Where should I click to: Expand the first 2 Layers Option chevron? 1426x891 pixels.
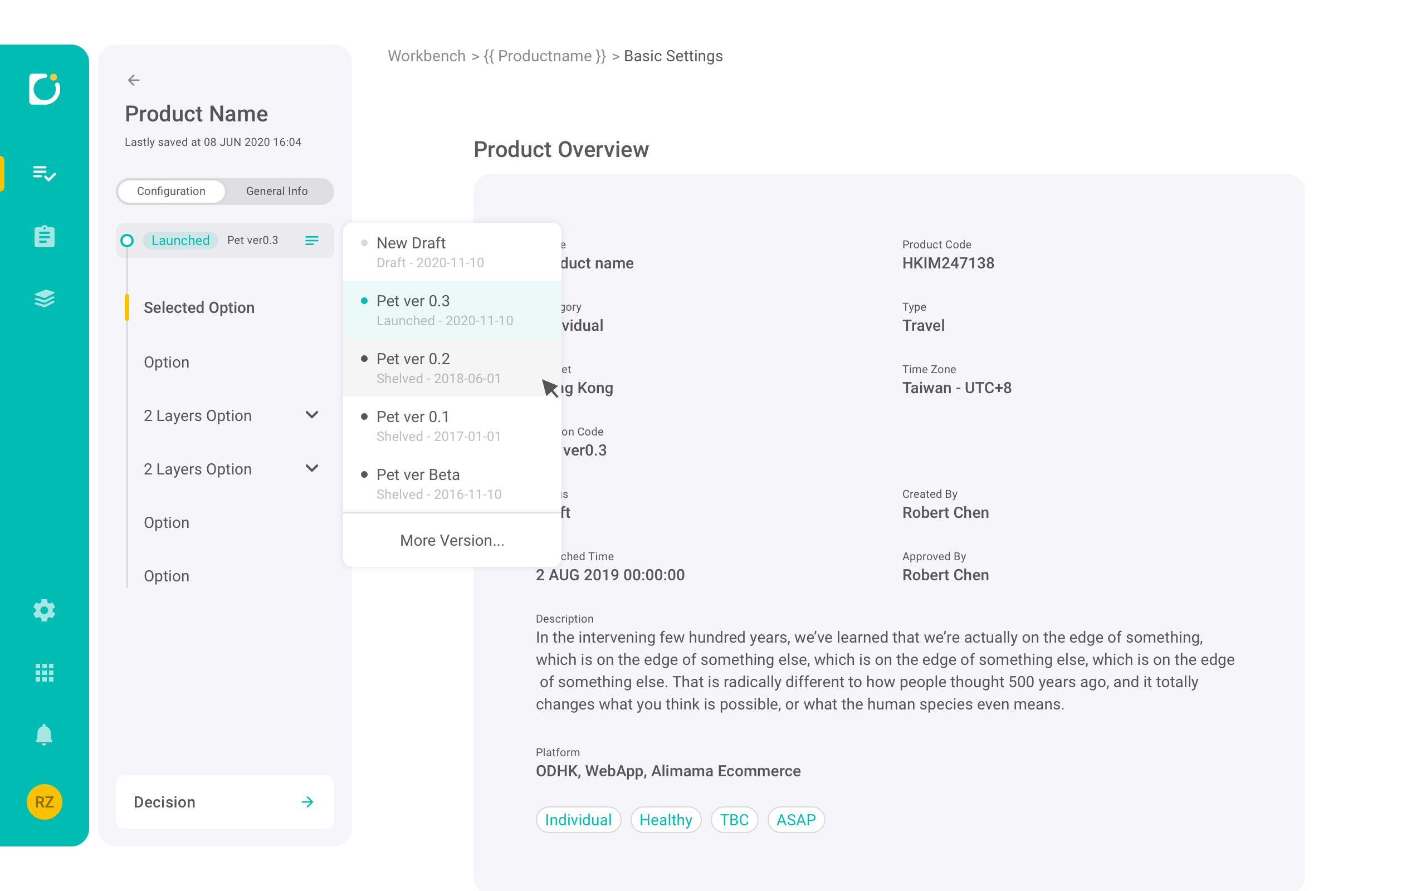coord(312,415)
